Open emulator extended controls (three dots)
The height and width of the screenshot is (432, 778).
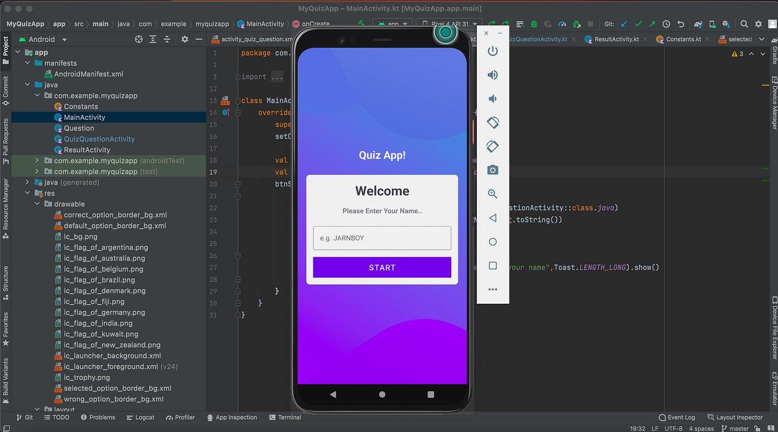click(x=492, y=289)
